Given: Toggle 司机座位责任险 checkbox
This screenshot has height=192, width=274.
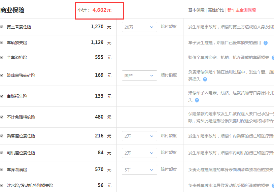Looking at the screenshot, I should 2,153.
